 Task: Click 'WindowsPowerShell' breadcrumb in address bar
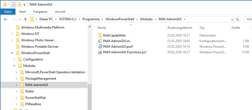pyautogui.click(x=120, y=19)
